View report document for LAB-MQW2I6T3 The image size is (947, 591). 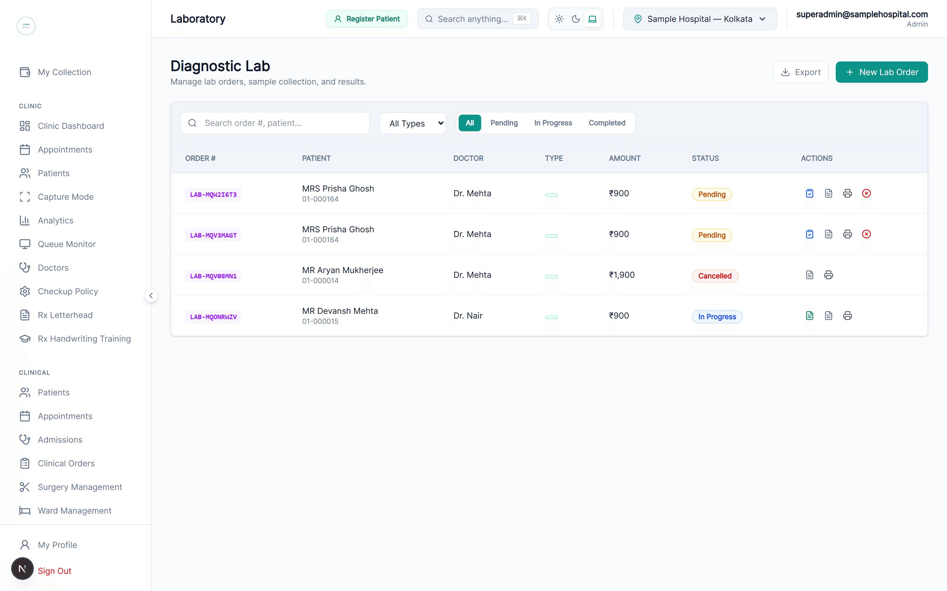click(x=828, y=194)
